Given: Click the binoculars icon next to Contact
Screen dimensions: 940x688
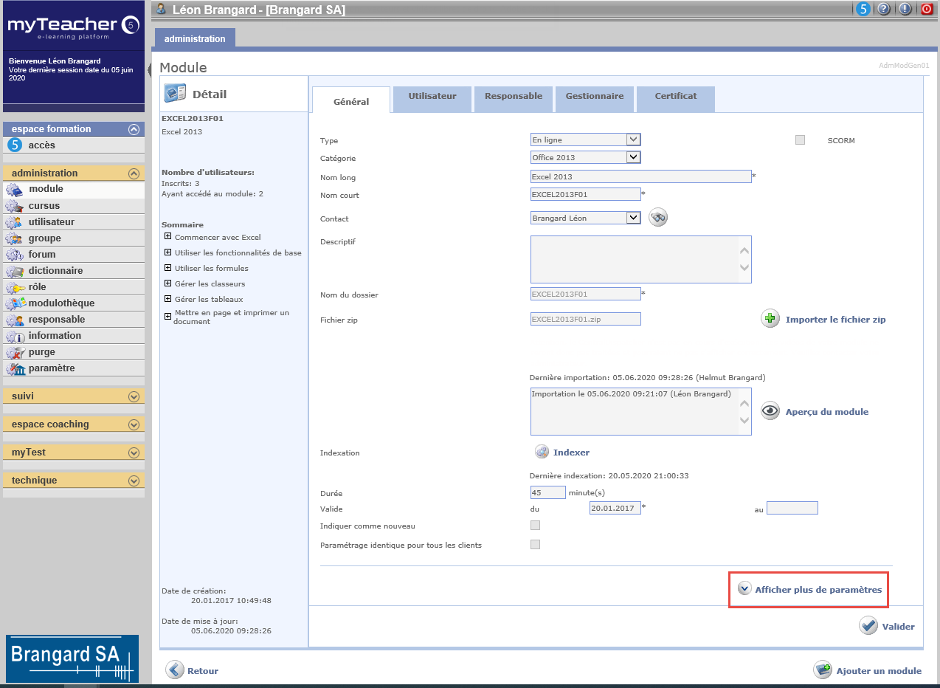Looking at the screenshot, I should coord(657,218).
